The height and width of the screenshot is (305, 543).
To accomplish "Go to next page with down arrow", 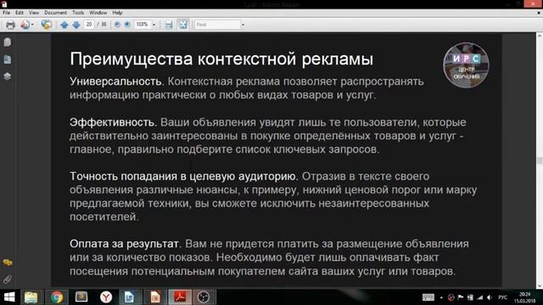I will tap(76, 25).
